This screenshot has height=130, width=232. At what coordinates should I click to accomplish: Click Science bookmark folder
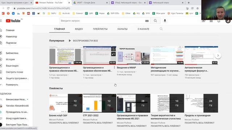point(78,13)
